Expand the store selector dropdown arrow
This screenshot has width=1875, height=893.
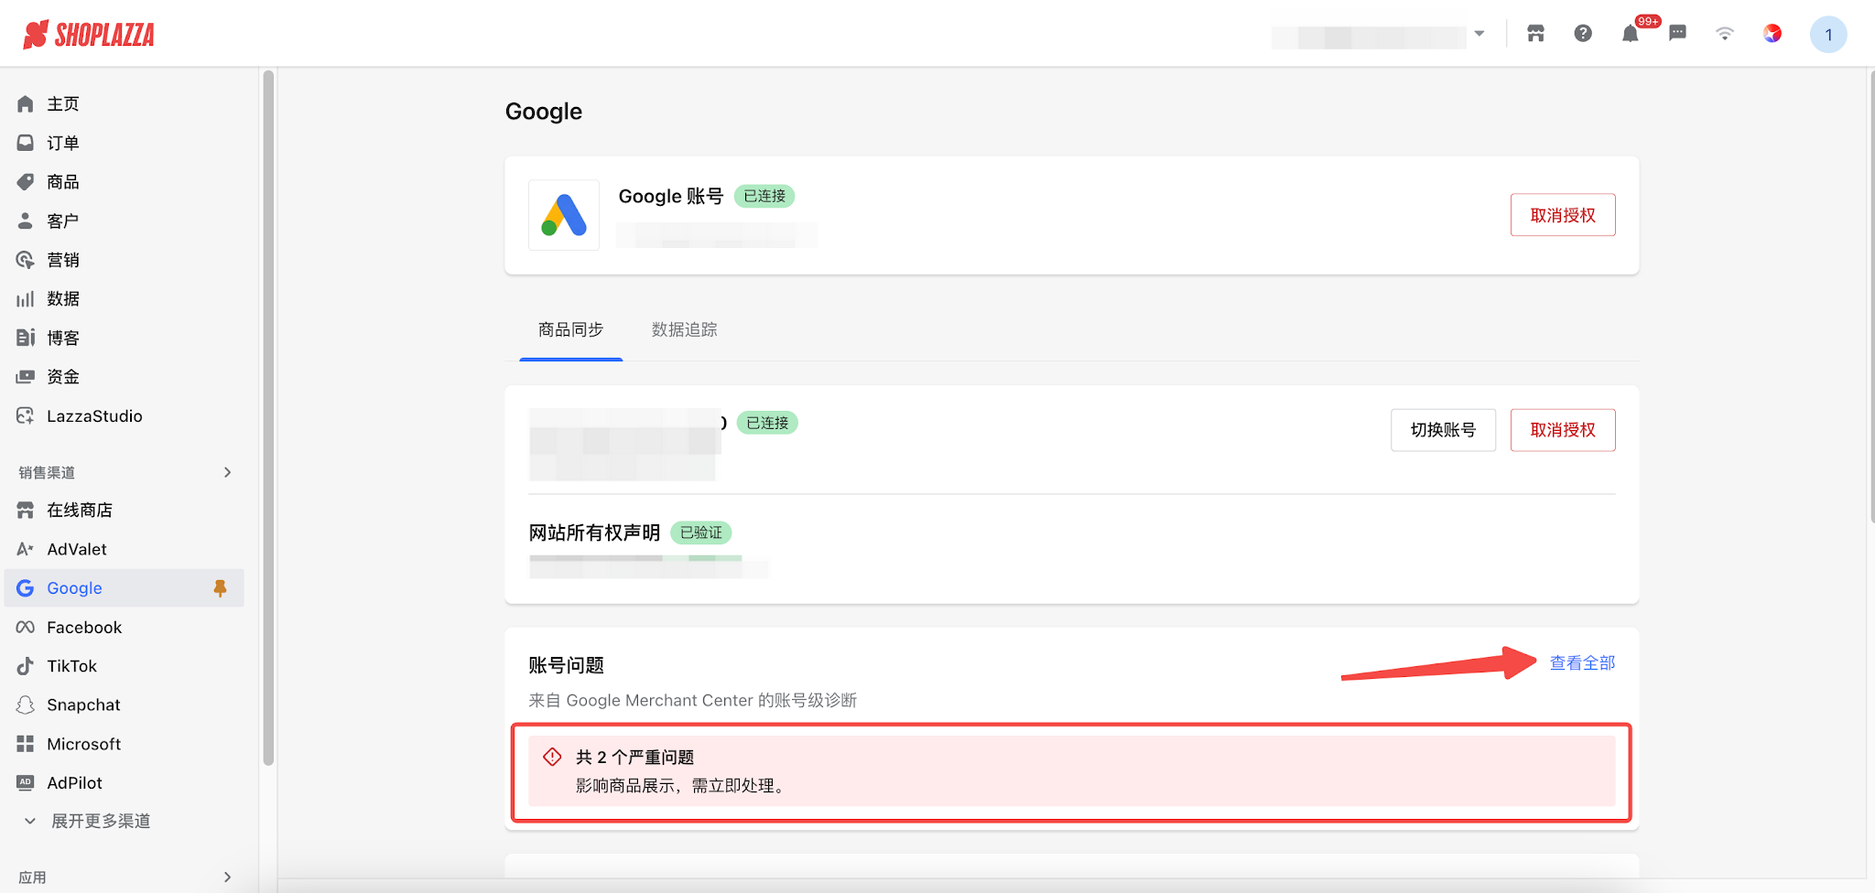[x=1479, y=34]
